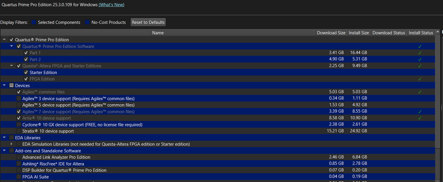Click the installed checkmark for Part 2
The width and height of the screenshot is (443, 182).
click(420, 59)
